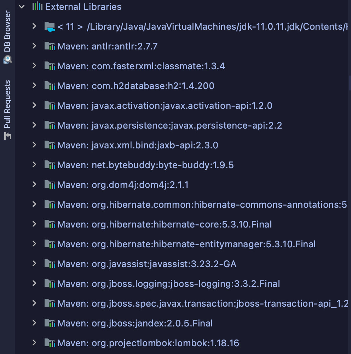
Task: Expand Maven com.fasterxml:classmate node
Action: [x=34, y=66]
